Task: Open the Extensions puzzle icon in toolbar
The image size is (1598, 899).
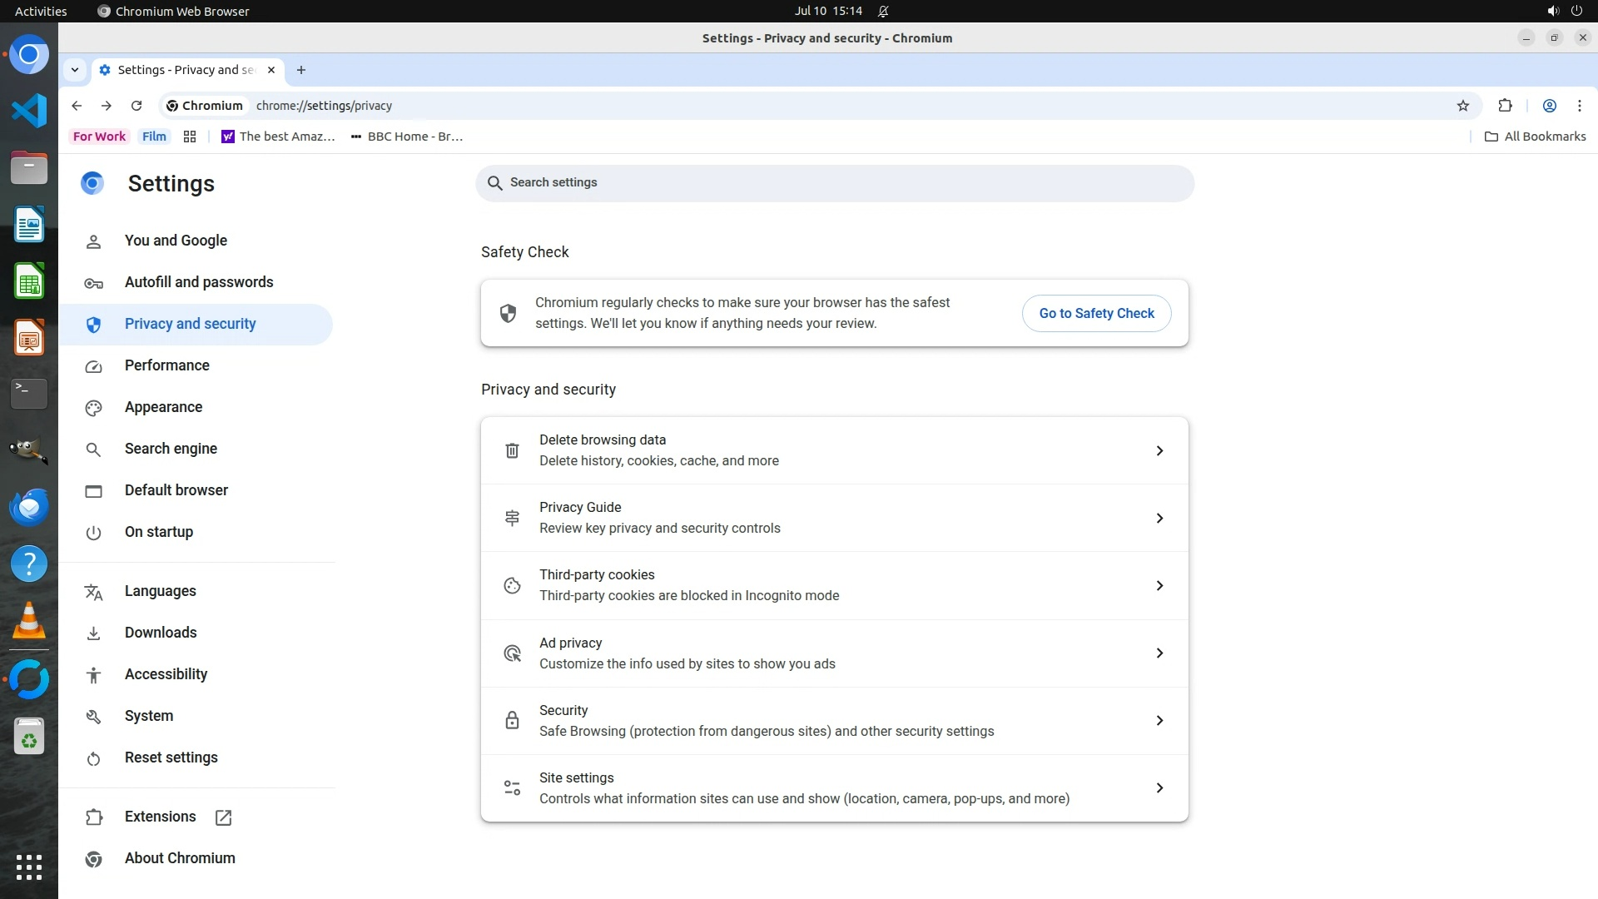Action: 1505,106
